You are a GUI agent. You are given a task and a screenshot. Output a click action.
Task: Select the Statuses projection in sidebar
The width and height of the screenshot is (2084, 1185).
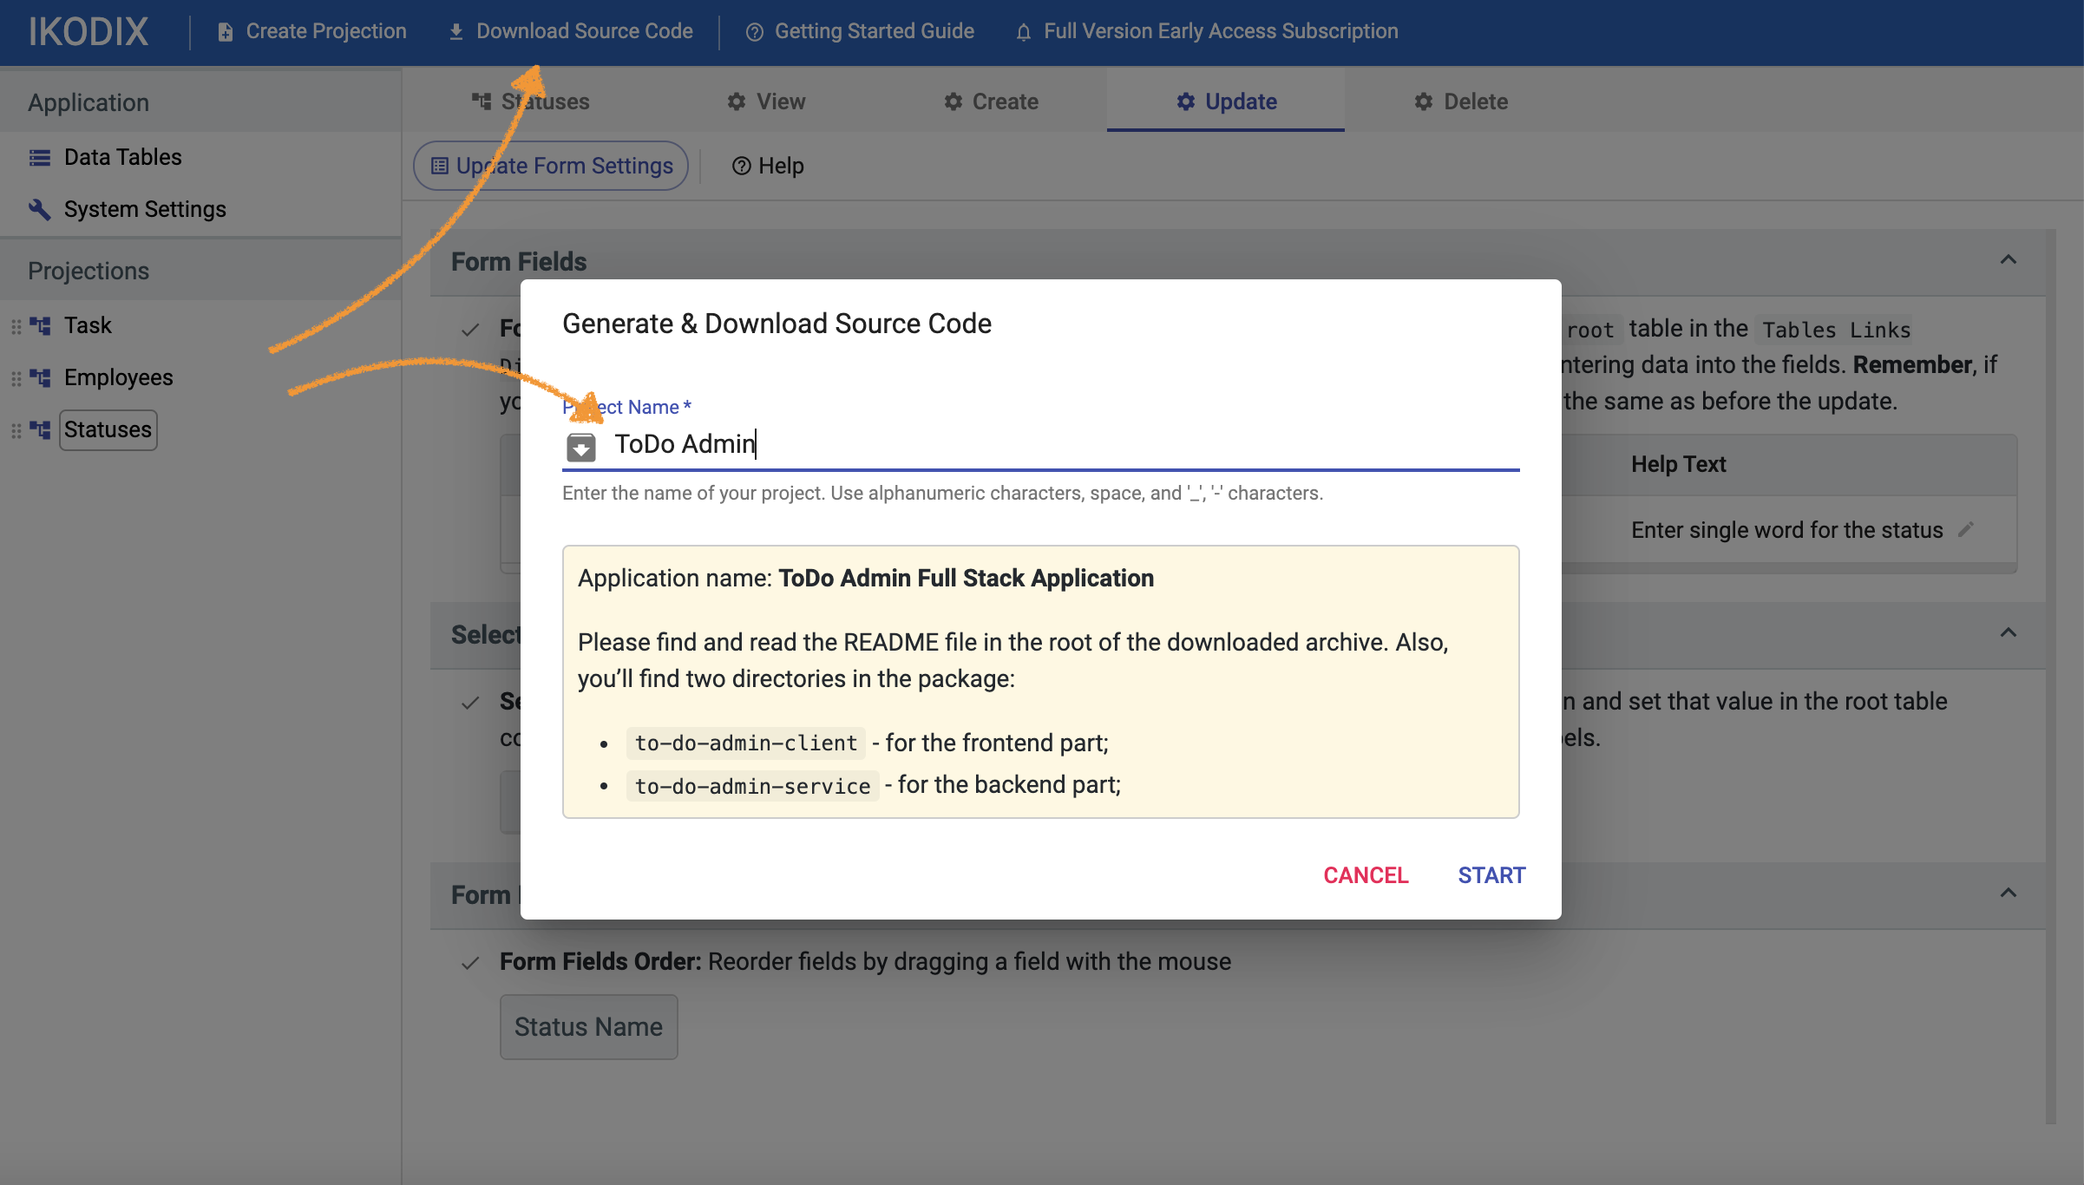click(x=108, y=430)
